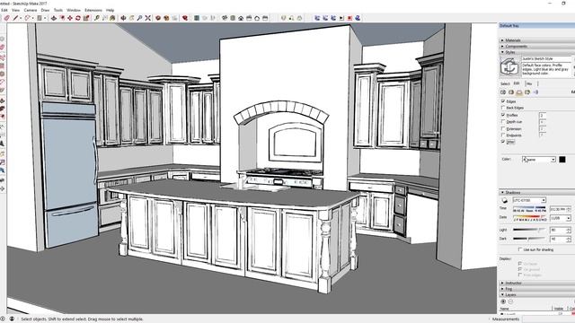Screen dimensions: 575x323
Task: Select the Pan hand tool
Action: click(131, 18)
